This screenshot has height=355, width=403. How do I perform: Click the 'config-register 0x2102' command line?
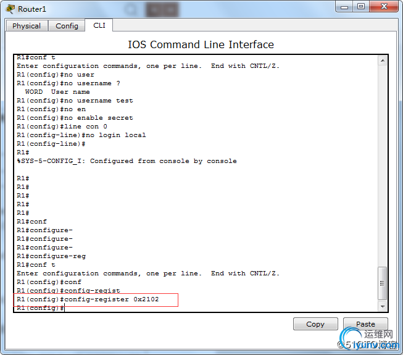tap(88, 299)
